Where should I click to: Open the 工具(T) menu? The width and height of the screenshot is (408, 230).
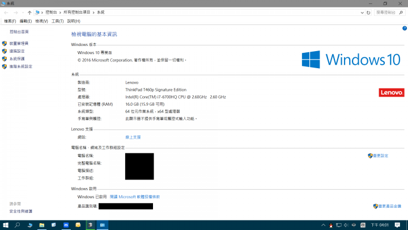pos(57,21)
